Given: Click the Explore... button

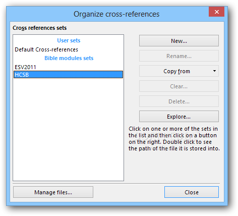Looking at the screenshot, I should pos(179,117).
